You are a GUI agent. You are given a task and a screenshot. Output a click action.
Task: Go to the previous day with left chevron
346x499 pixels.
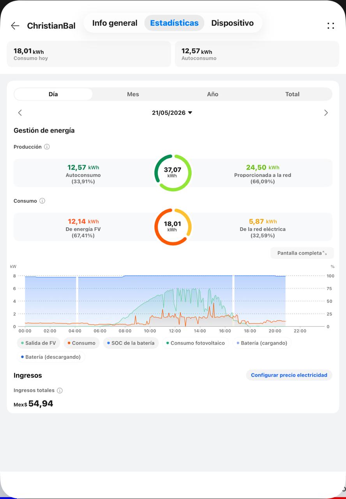(20, 113)
